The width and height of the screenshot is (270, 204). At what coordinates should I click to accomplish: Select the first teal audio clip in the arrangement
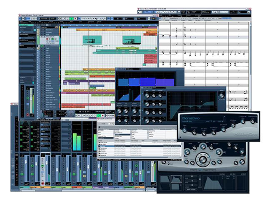[x=92, y=40]
